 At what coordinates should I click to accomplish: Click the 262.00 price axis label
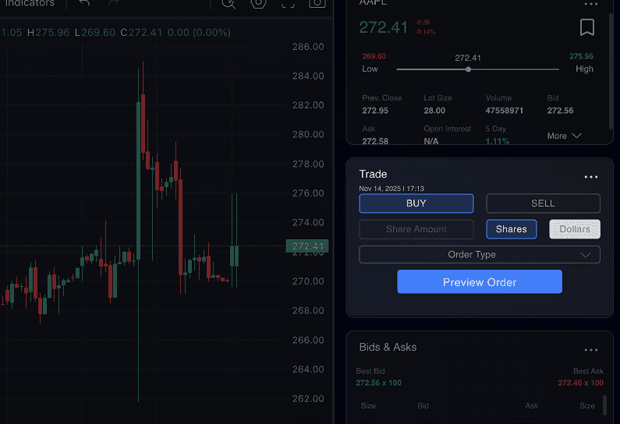tap(308, 399)
